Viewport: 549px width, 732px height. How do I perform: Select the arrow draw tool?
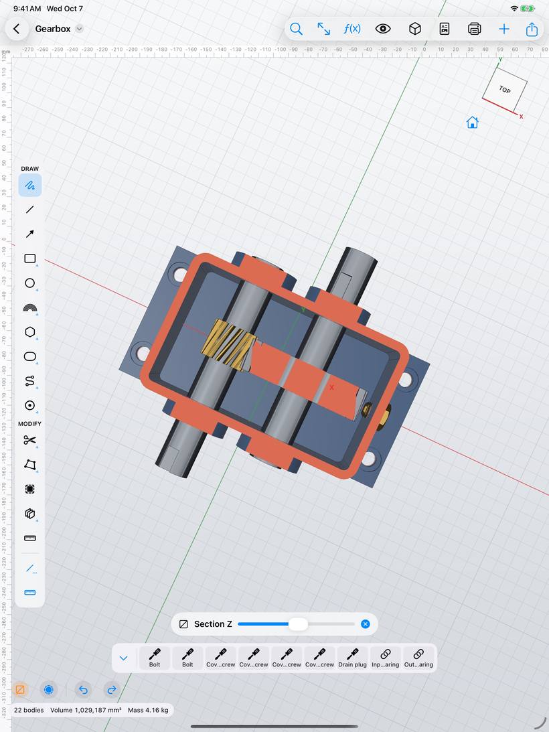pyautogui.click(x=30, y=234)
